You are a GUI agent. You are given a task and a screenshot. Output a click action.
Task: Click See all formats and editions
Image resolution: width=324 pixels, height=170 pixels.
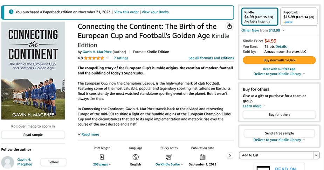(x=211, y=58)
